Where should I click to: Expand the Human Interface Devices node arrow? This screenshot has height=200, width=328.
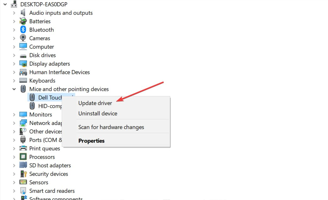[14, 72]
